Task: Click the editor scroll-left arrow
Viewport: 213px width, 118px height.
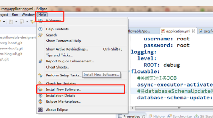Action: pos(132,108)
